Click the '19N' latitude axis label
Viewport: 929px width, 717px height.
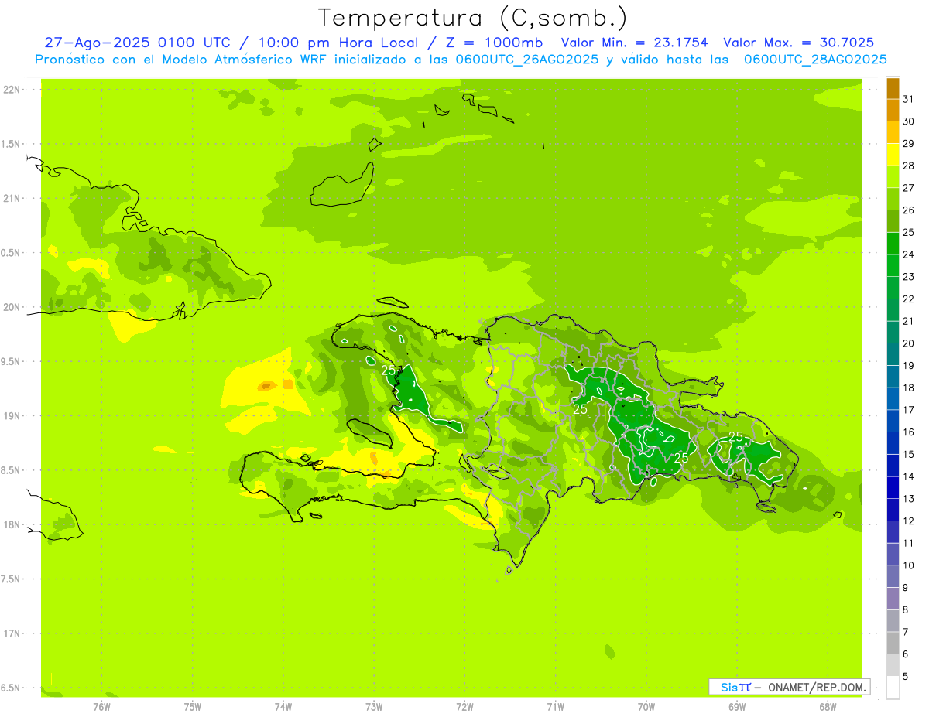[x=12, y=416]
